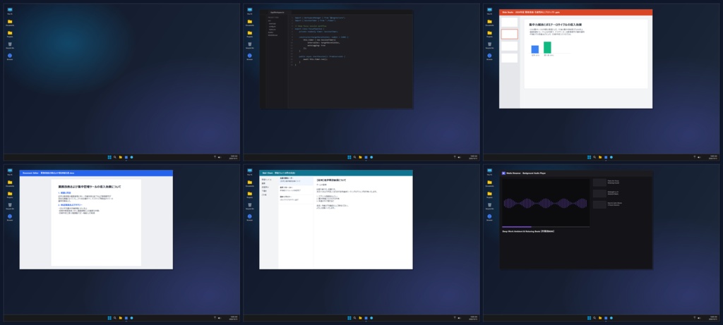This screenshot has width=723, height=325.
Task: Click the document's bold title heading in Document Editor
Action: pos(90,187)
